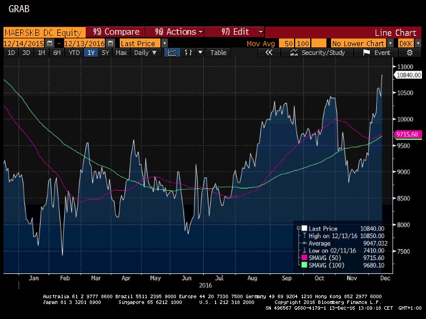Click 10840.00 last price axis label
Image resolution: width=426 pixels, height=319 pixels.
[408, 75]
